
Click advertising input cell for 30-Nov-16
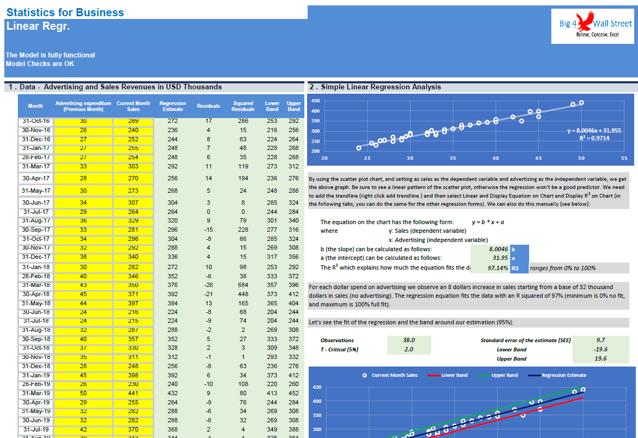pos(83,130)
